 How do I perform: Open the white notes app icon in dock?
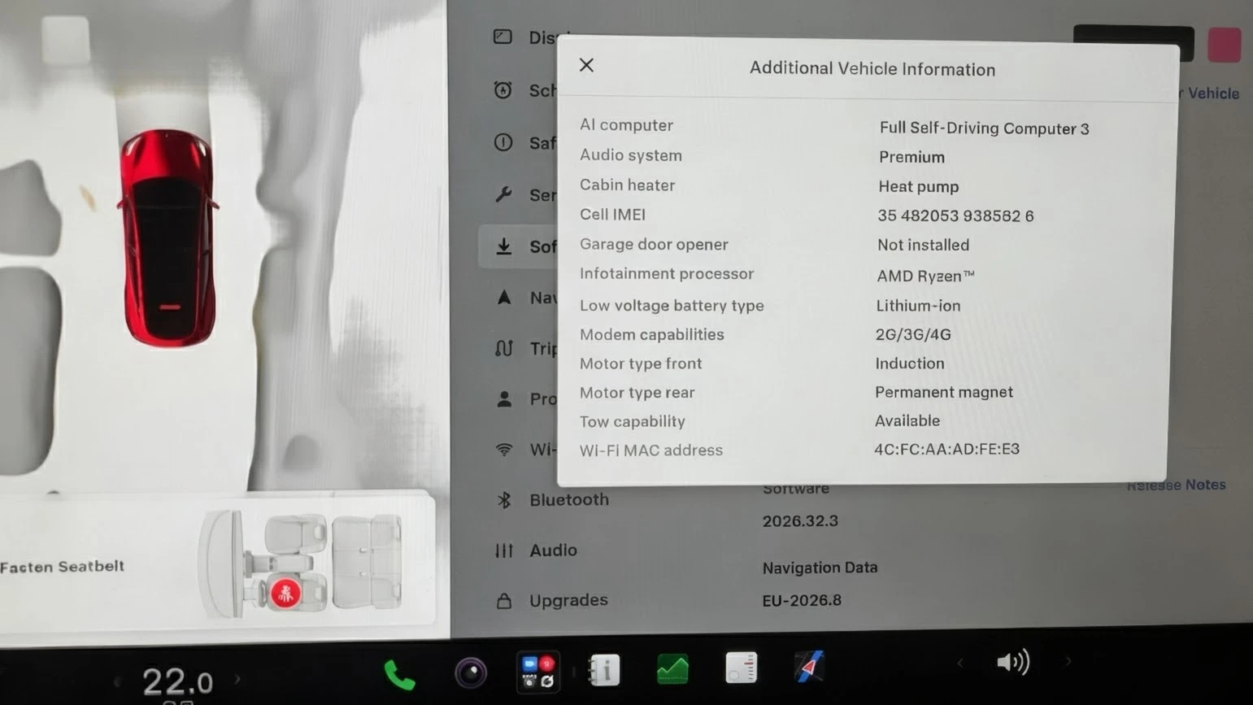pos(741,668)
